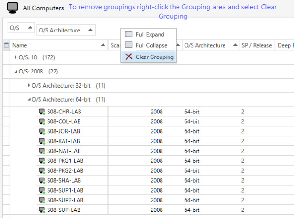Choose Clear Grouping from context menu
This screenshot has height=218, width=297.
[149, 57]
